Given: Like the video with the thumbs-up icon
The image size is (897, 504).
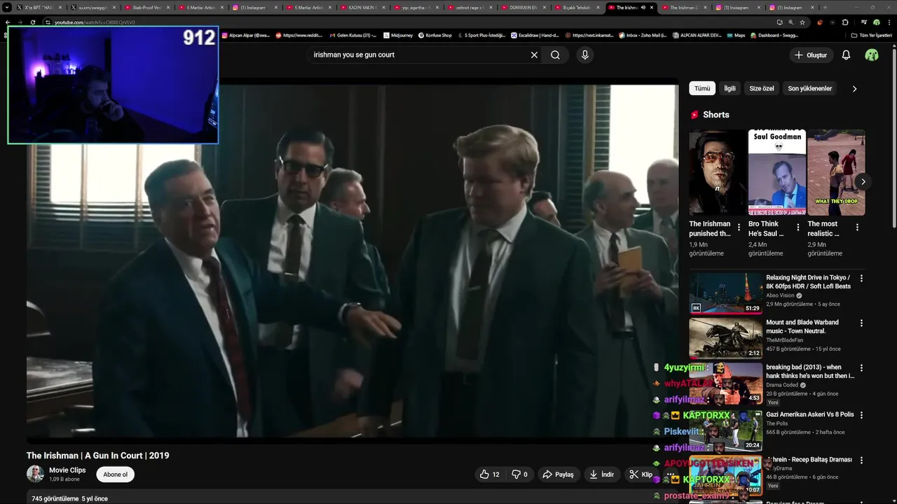Looking at the screenshot, I should pos(489,475).
